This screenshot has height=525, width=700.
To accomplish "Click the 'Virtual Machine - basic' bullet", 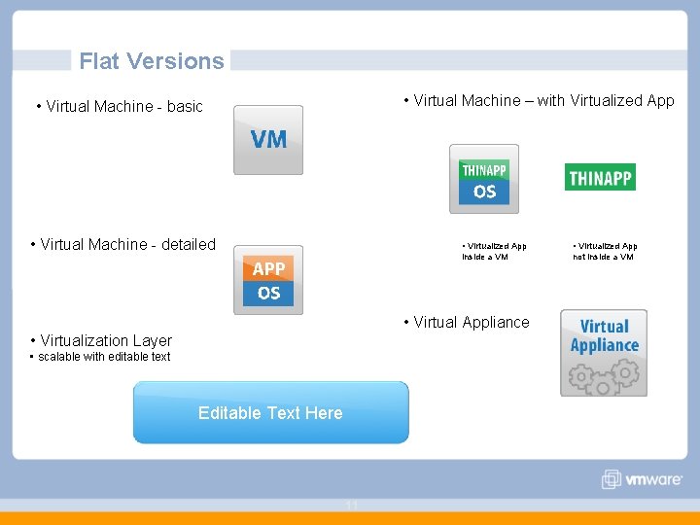I will click(x=120, y=106).
